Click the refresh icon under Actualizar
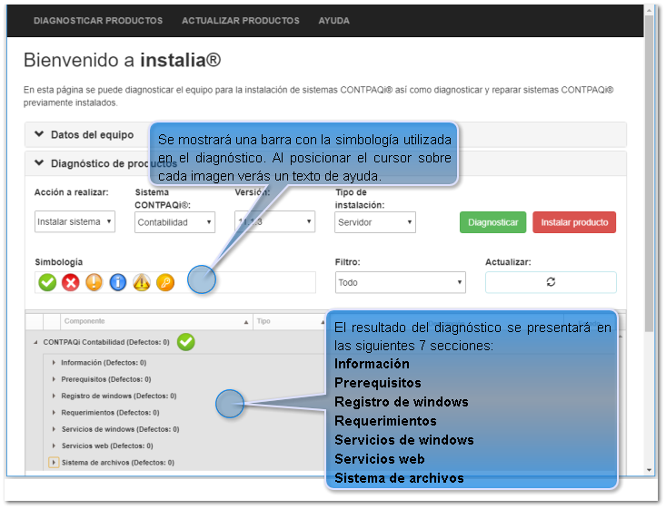The image size is (666, 509). pos(551,282)
